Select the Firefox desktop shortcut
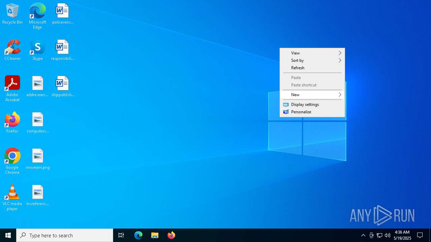The width and height of the screenshot is (431, 242). pos(12,123)
